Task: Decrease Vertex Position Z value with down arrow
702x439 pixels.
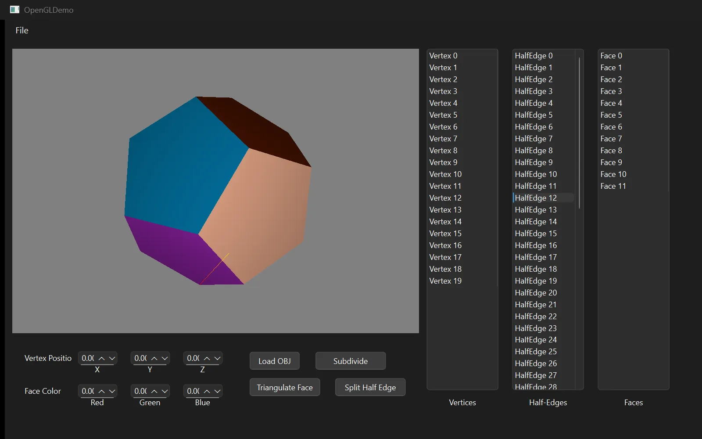Action: [217, 358]
